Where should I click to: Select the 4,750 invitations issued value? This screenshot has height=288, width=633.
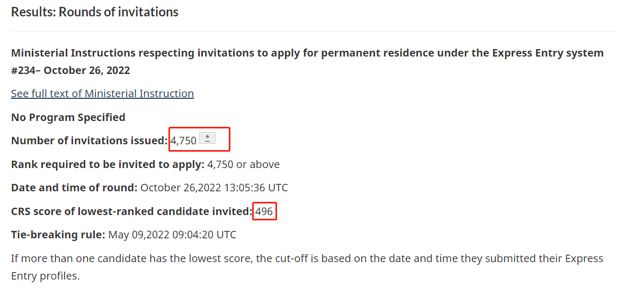point(184,141)
